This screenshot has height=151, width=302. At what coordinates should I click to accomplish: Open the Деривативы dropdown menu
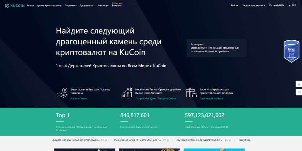pos(87,6)
